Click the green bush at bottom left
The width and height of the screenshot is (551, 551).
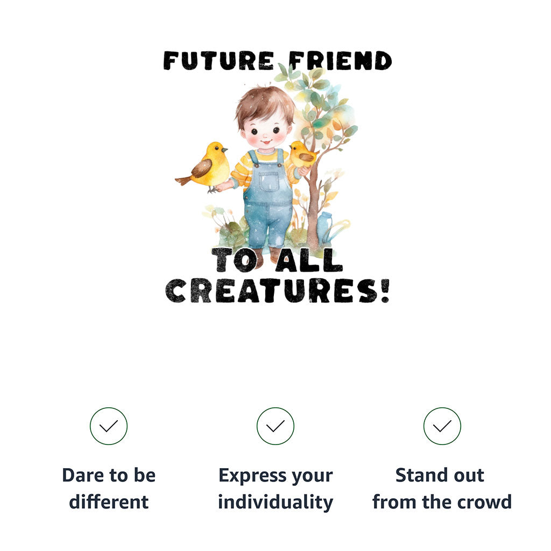pos(231,232)
